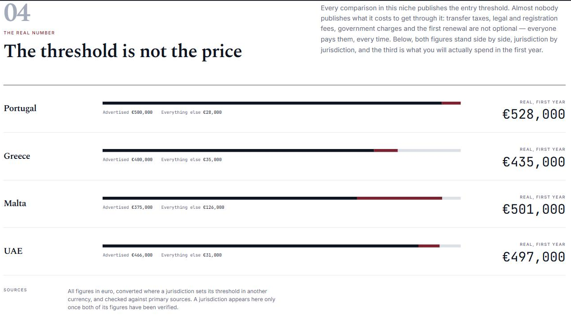Select the €435,000 Greece total
Viewport: 571px width, 323px height.
pyautogui.click(x=534, y=161)
